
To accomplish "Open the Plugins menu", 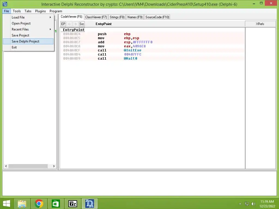I will click(x=40, y=11).
